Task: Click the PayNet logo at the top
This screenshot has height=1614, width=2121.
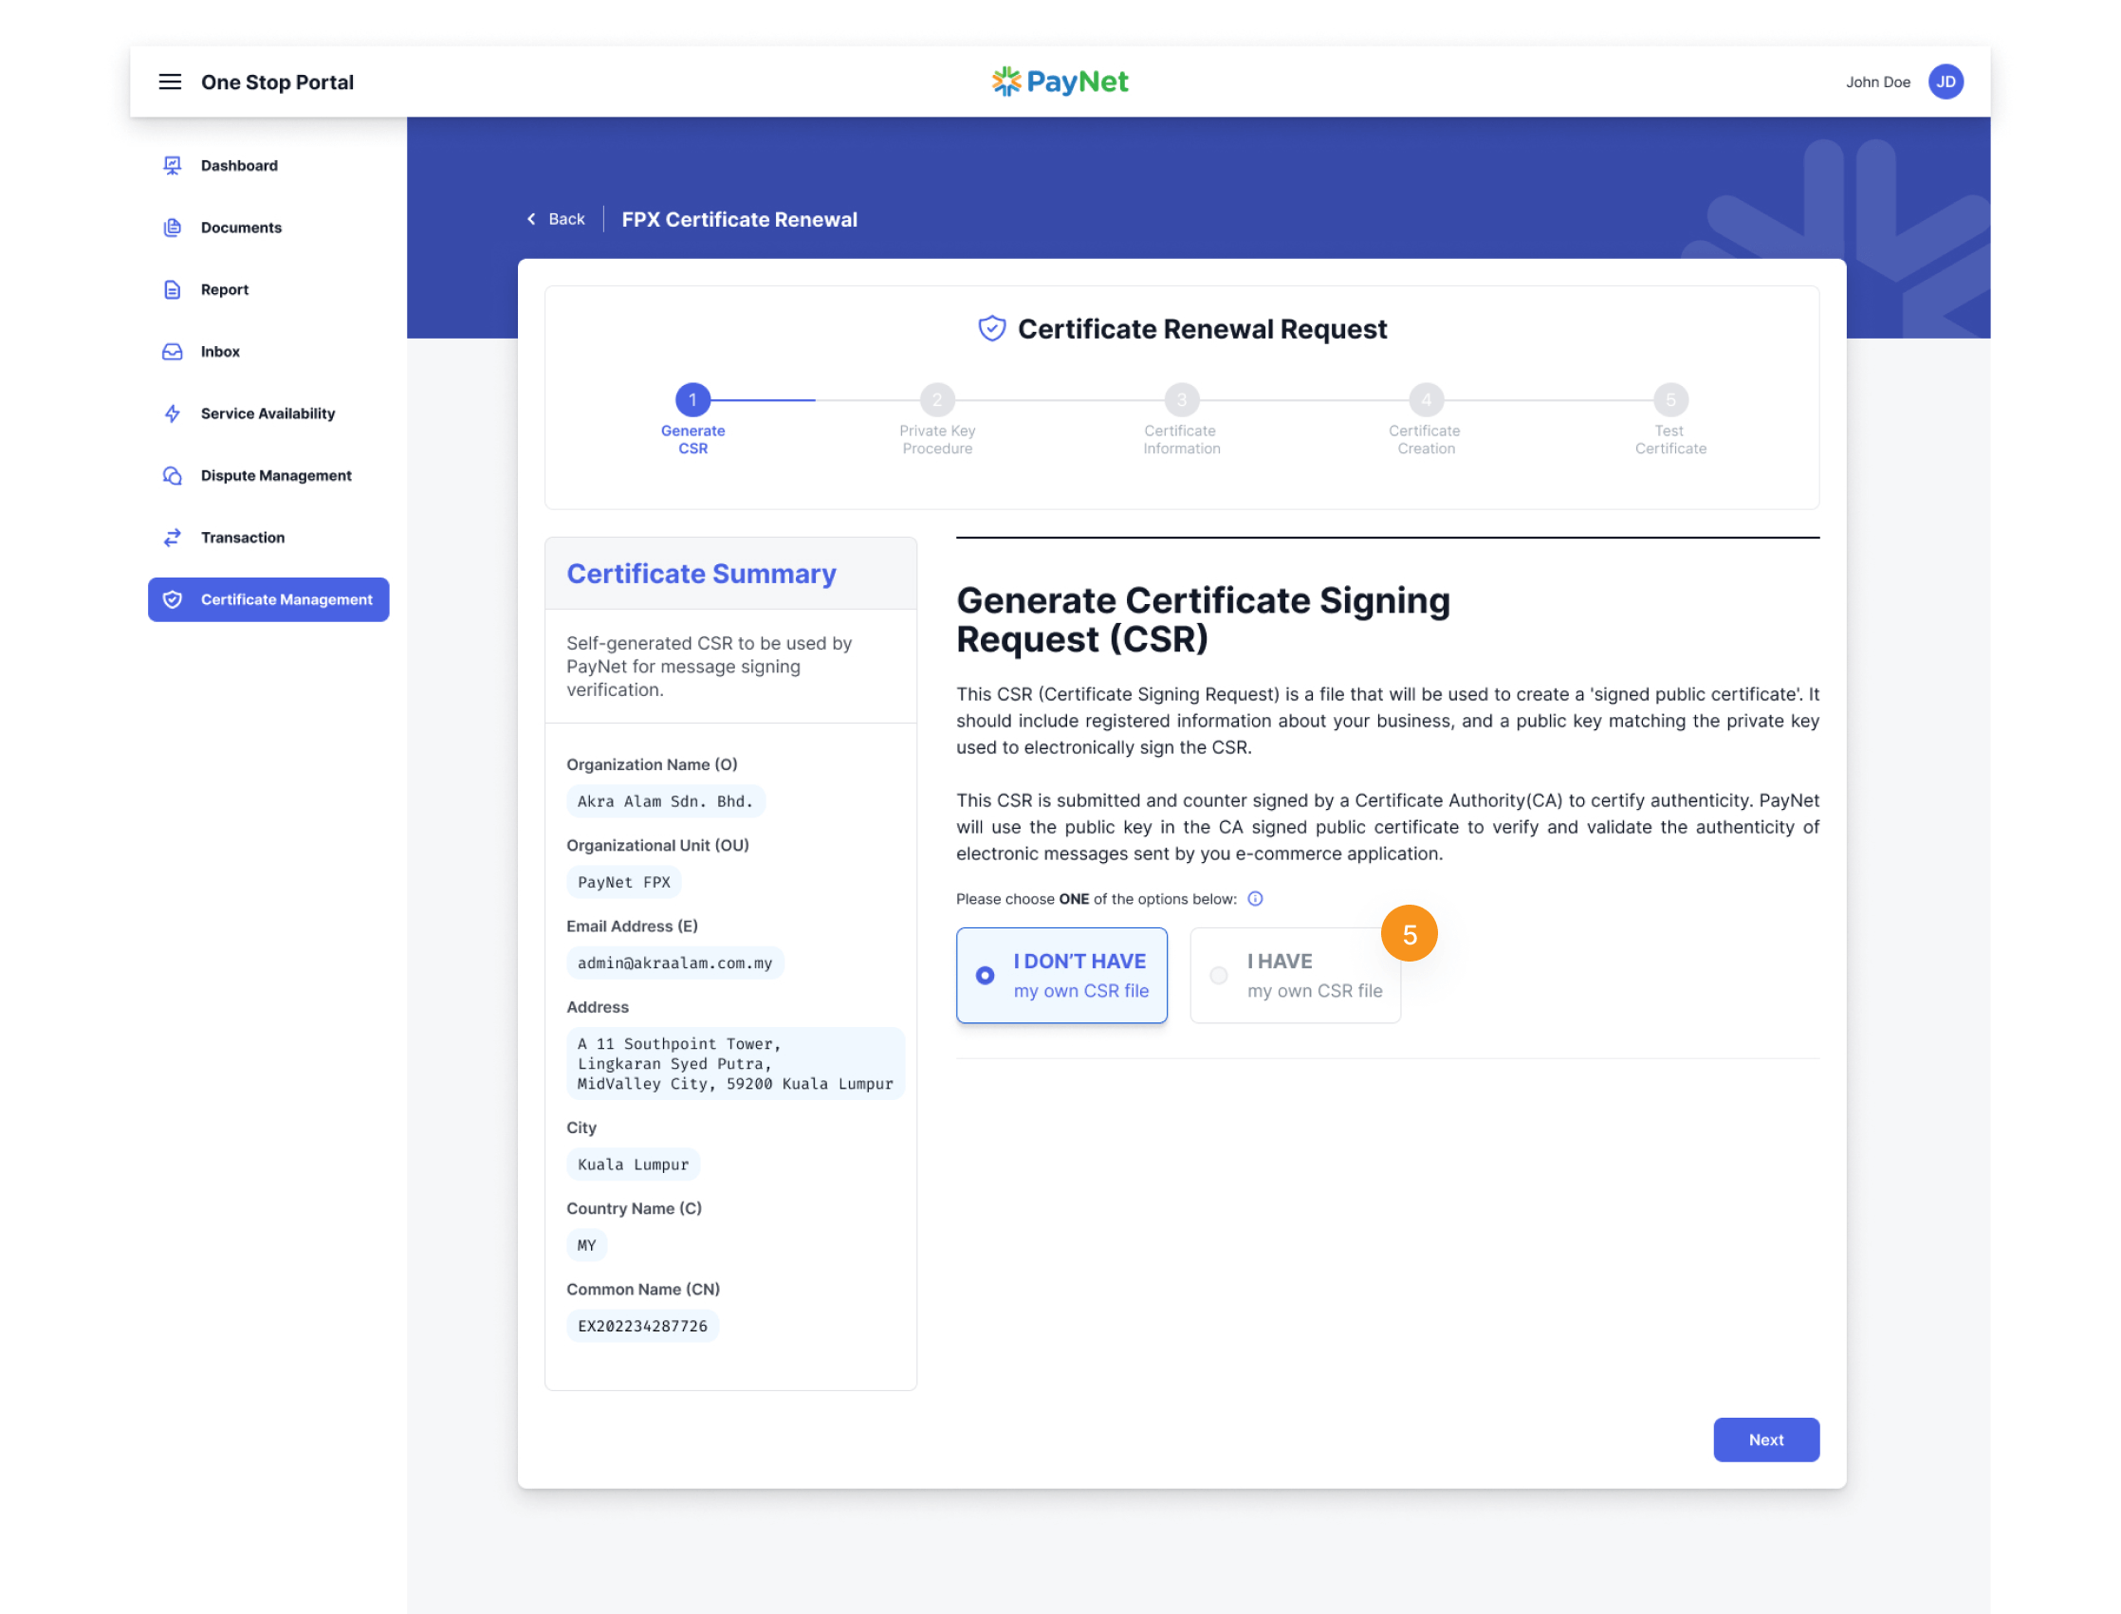Action: point(1060,80)
